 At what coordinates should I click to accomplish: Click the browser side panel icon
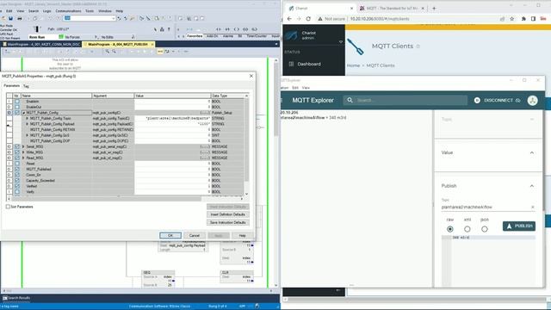tap(533, 19)
